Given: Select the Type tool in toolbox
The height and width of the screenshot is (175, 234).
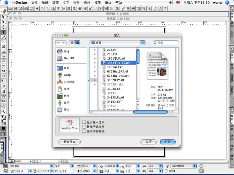Looking at the screenshot, I should (3, 32).
